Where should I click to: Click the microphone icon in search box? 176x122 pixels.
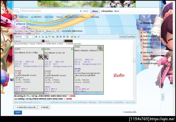[x=81, y=11]
